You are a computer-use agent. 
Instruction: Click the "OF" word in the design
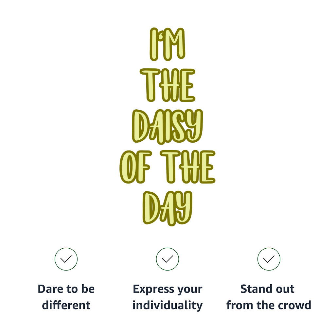click(135, 167)
